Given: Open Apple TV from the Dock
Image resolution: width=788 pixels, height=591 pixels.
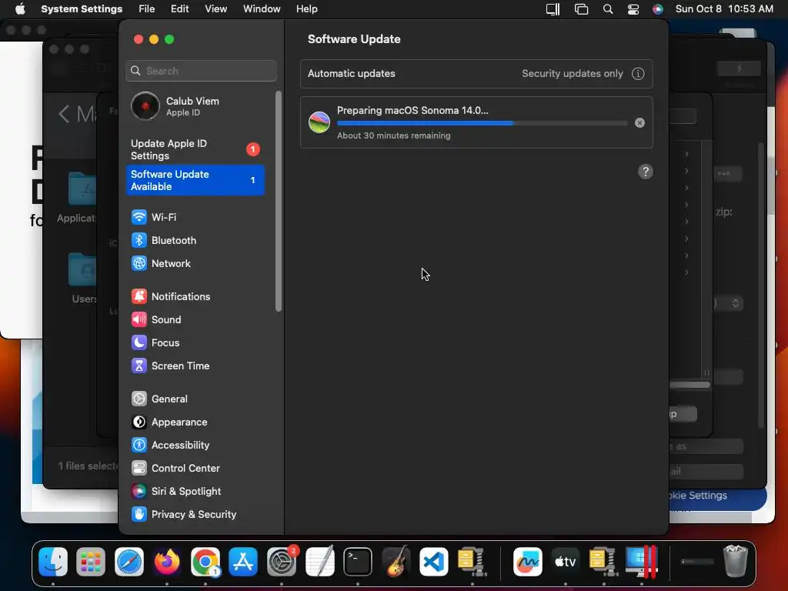Looking at the screenshot, I should tap(566, 561).
